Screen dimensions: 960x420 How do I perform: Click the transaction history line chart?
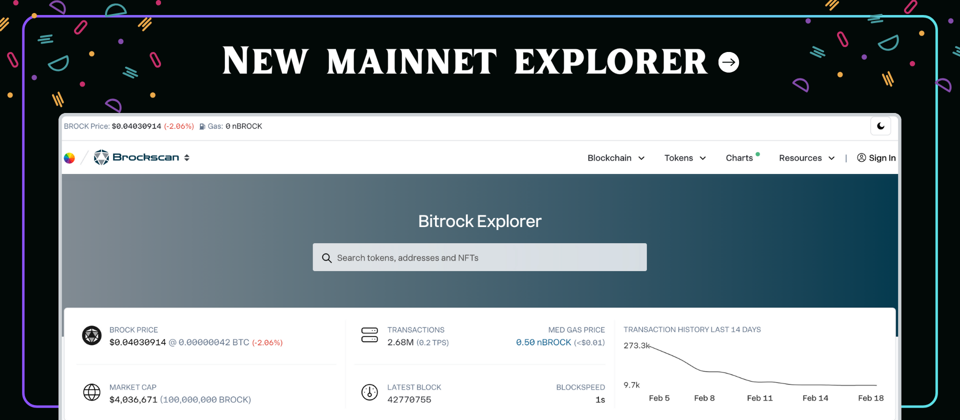coord(762,365)
